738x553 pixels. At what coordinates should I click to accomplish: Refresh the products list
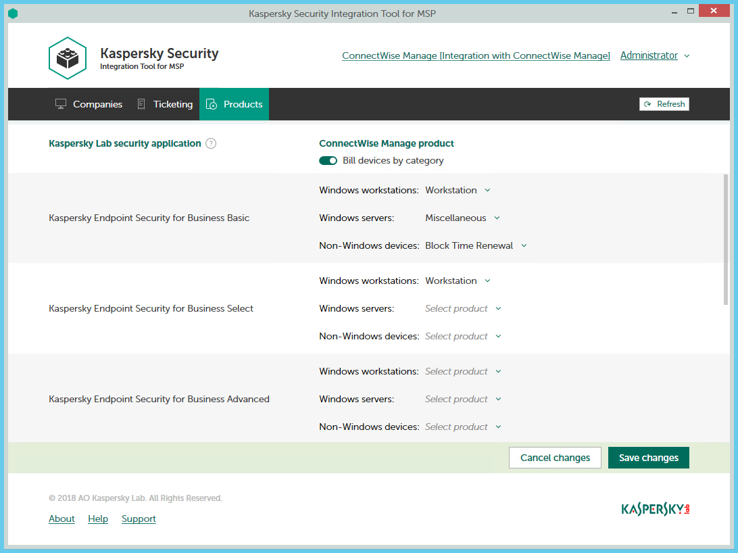point(664,104)
